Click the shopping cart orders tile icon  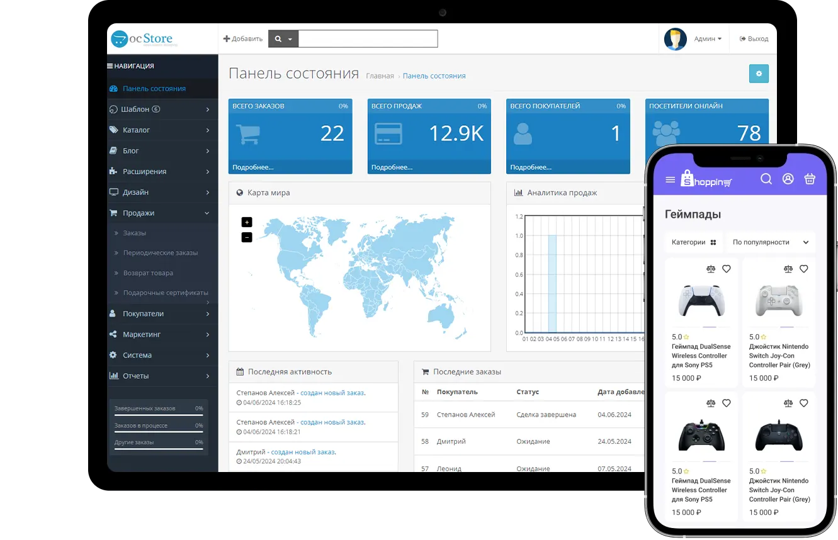pyautogui.click(x=247, y=134)
